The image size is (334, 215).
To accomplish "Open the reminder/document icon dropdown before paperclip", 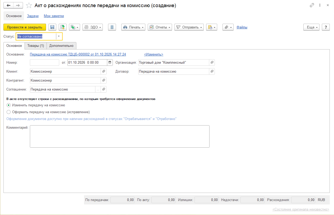I will point(212,27).
